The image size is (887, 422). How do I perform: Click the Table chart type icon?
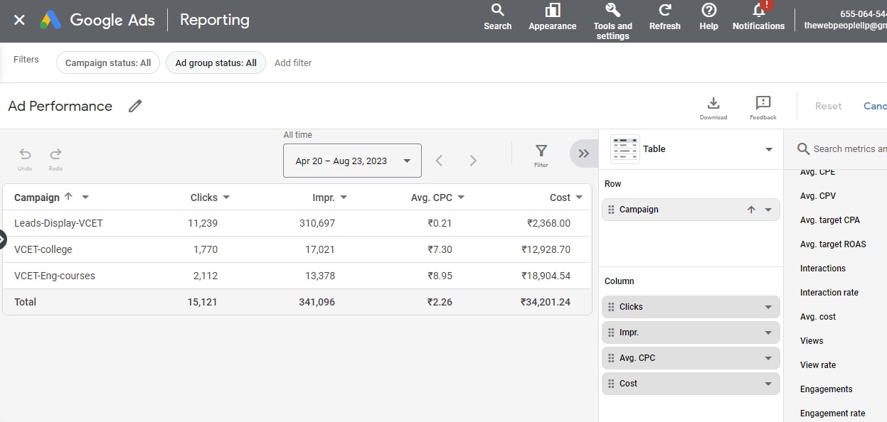click(625, 149)
